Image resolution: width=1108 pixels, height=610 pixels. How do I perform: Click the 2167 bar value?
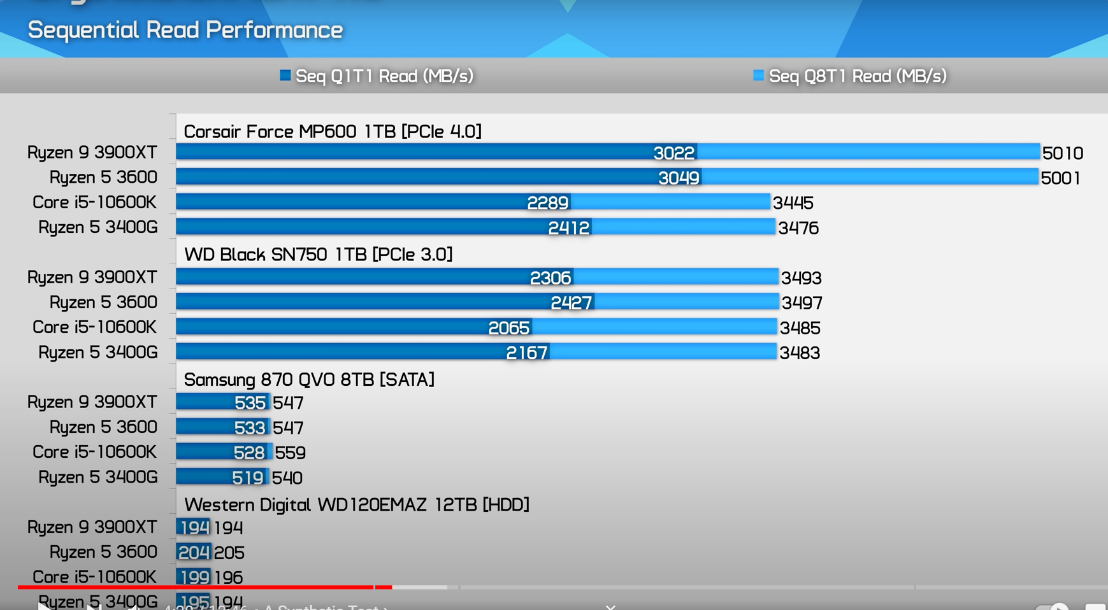[527, 352]
